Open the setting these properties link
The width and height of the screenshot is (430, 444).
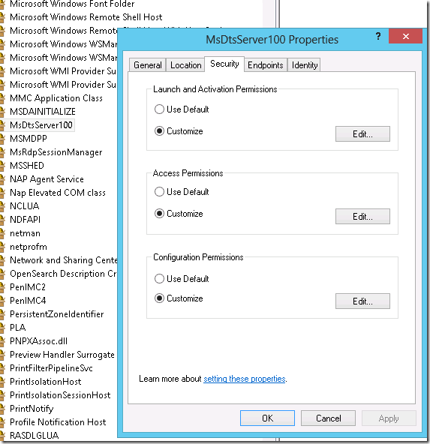(x=245, y=379)
